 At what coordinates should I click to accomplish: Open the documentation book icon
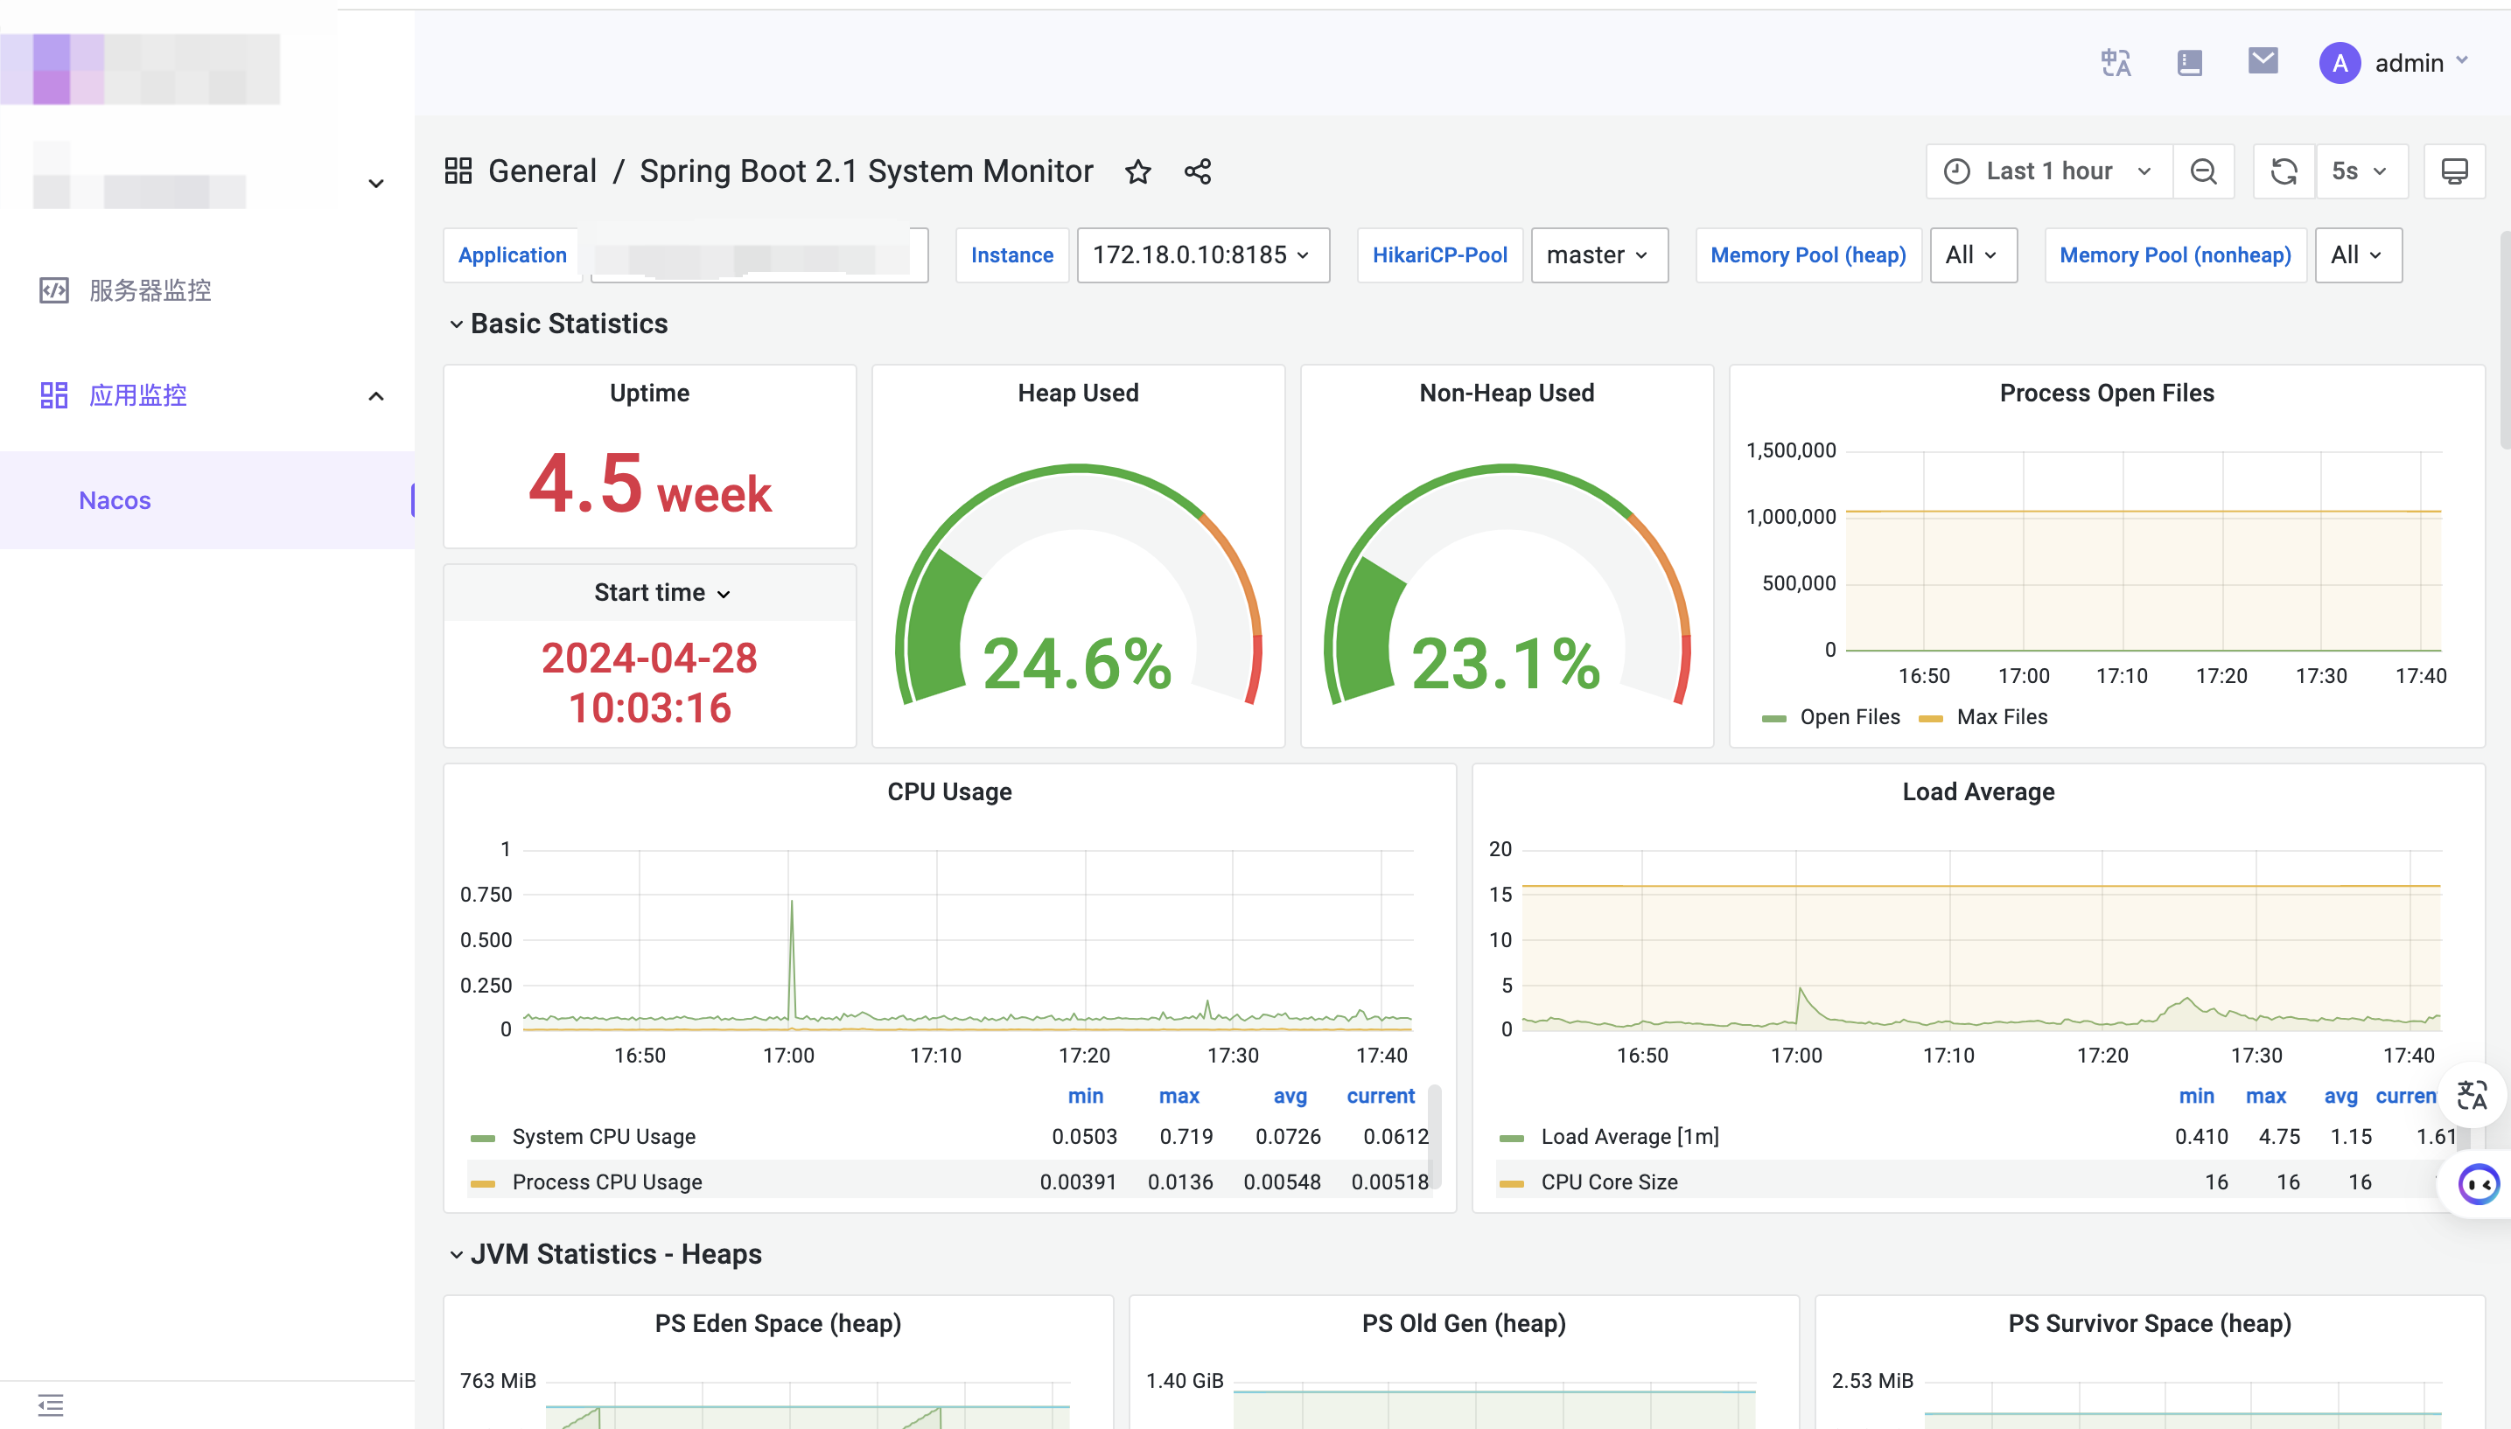pos(2189,63)
